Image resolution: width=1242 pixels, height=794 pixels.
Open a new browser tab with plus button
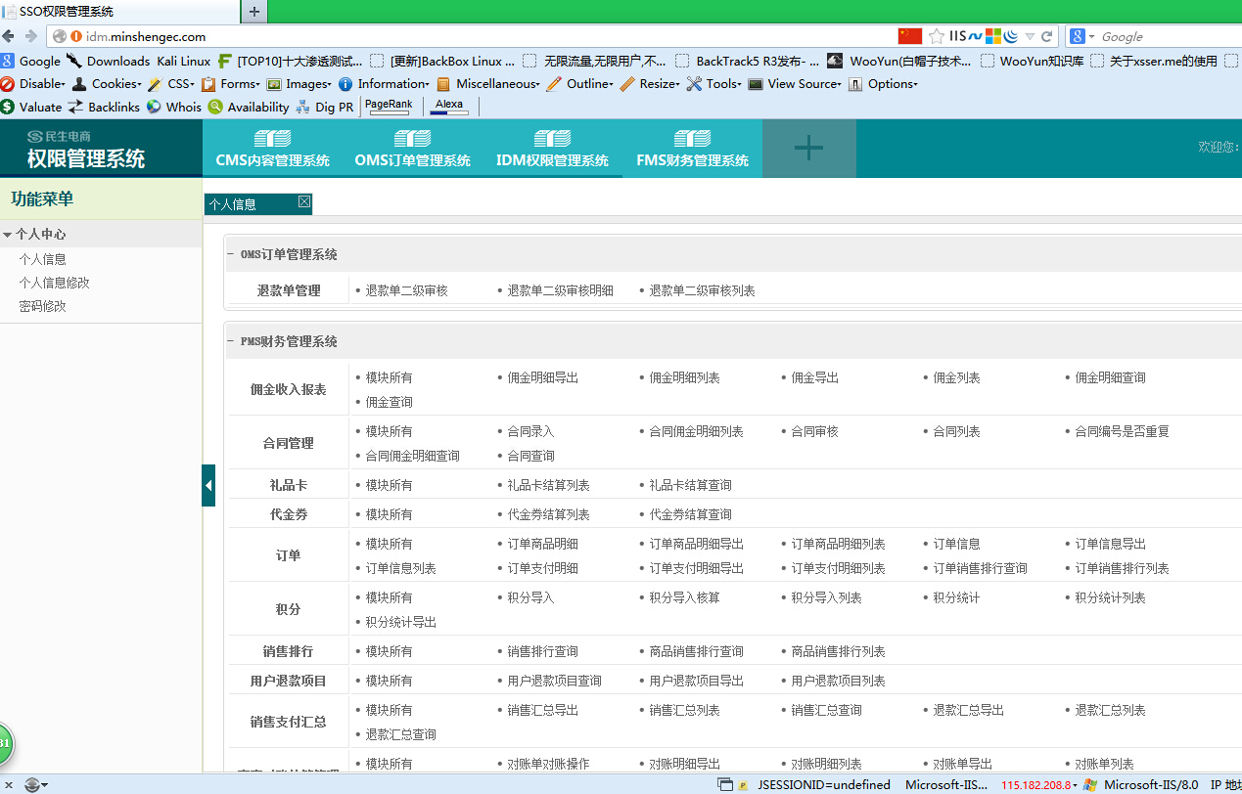point(254,12)
